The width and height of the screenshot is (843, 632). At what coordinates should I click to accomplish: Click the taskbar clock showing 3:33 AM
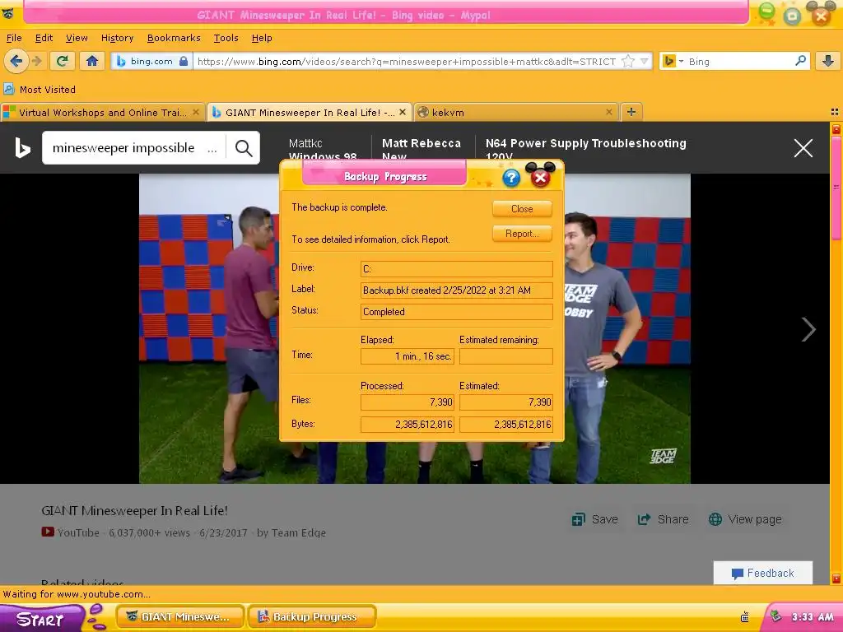click(x=813, y=617)
